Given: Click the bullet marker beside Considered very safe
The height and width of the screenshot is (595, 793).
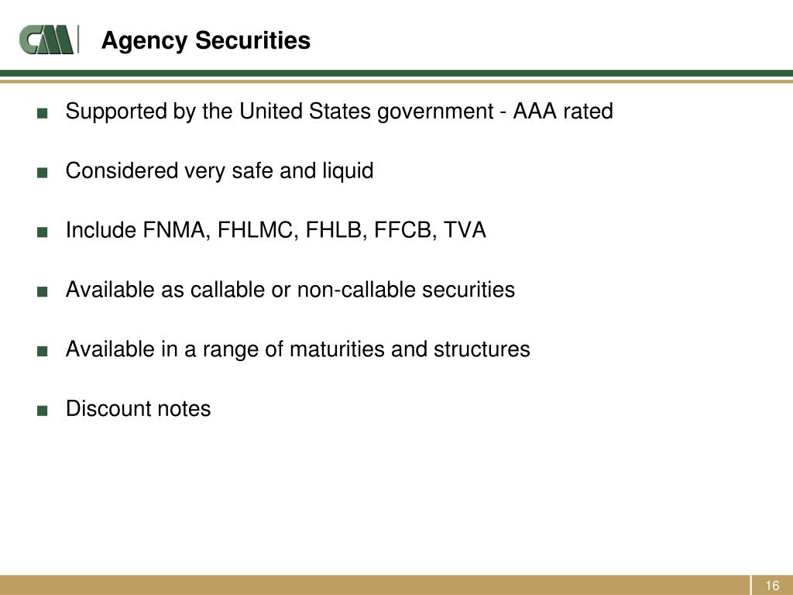Looking at the screenshot, I should coord(43,173).
